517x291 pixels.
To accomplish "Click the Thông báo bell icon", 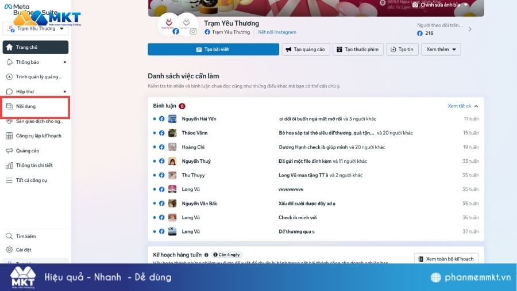I will (x=9, y=62).
